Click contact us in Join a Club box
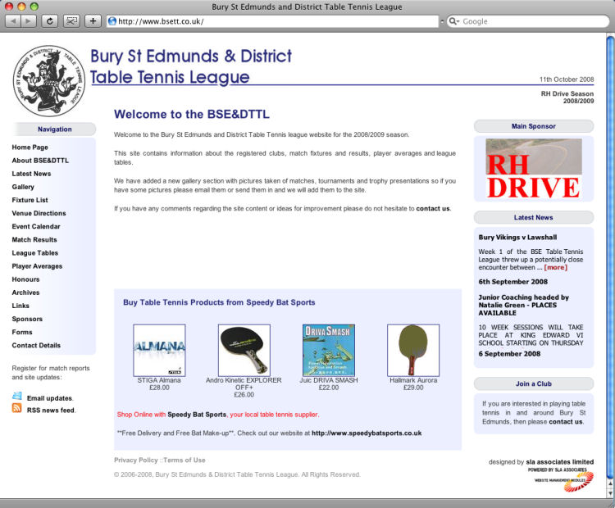Viewport: 615px width, 508px height. [x=566, y=422]
